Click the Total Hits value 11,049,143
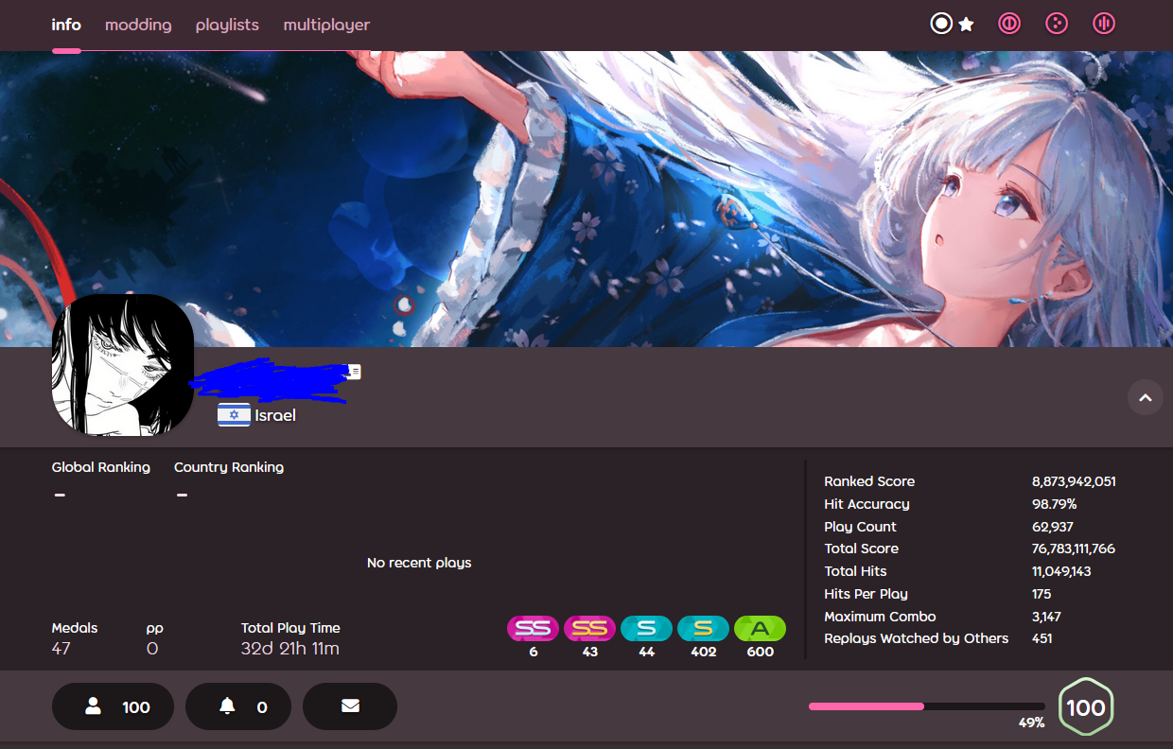 click(x=1061, y=571)
